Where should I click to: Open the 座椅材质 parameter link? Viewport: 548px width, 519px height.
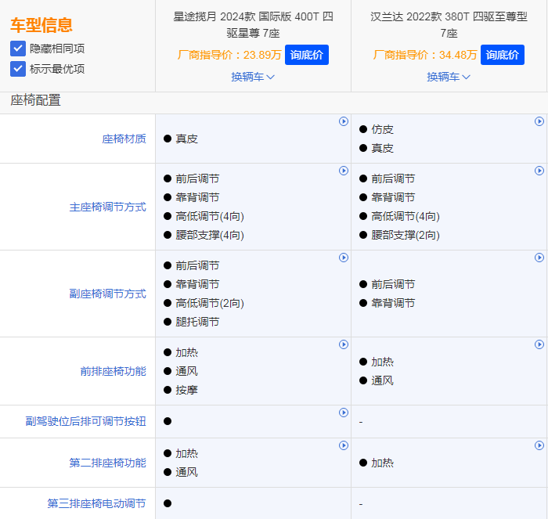[x=124, y=139]
